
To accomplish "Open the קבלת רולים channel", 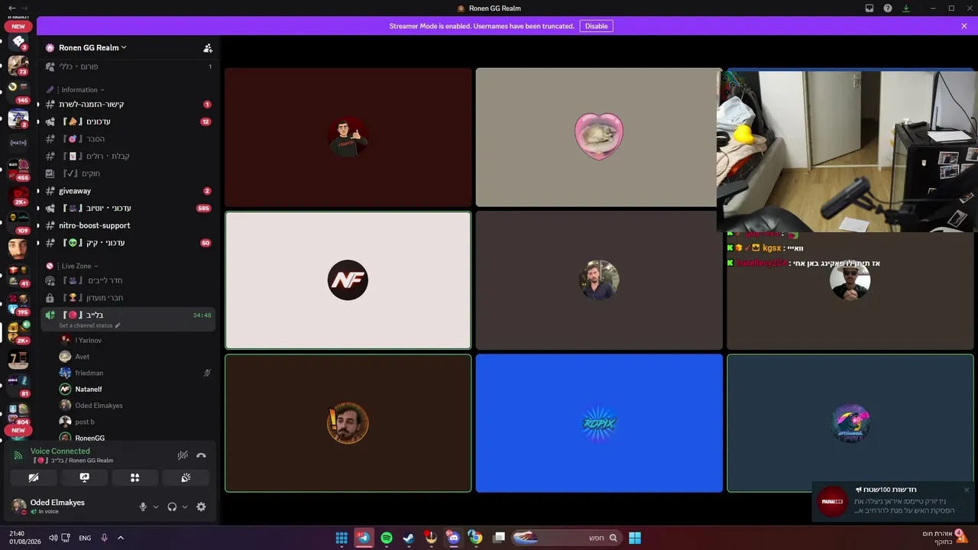I will [128, 156].
